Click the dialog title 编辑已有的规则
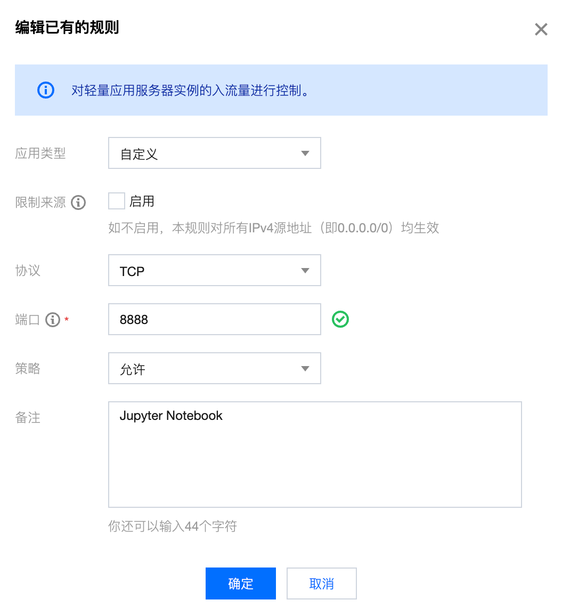The image size is (570, 616). (x=67, y=27)
